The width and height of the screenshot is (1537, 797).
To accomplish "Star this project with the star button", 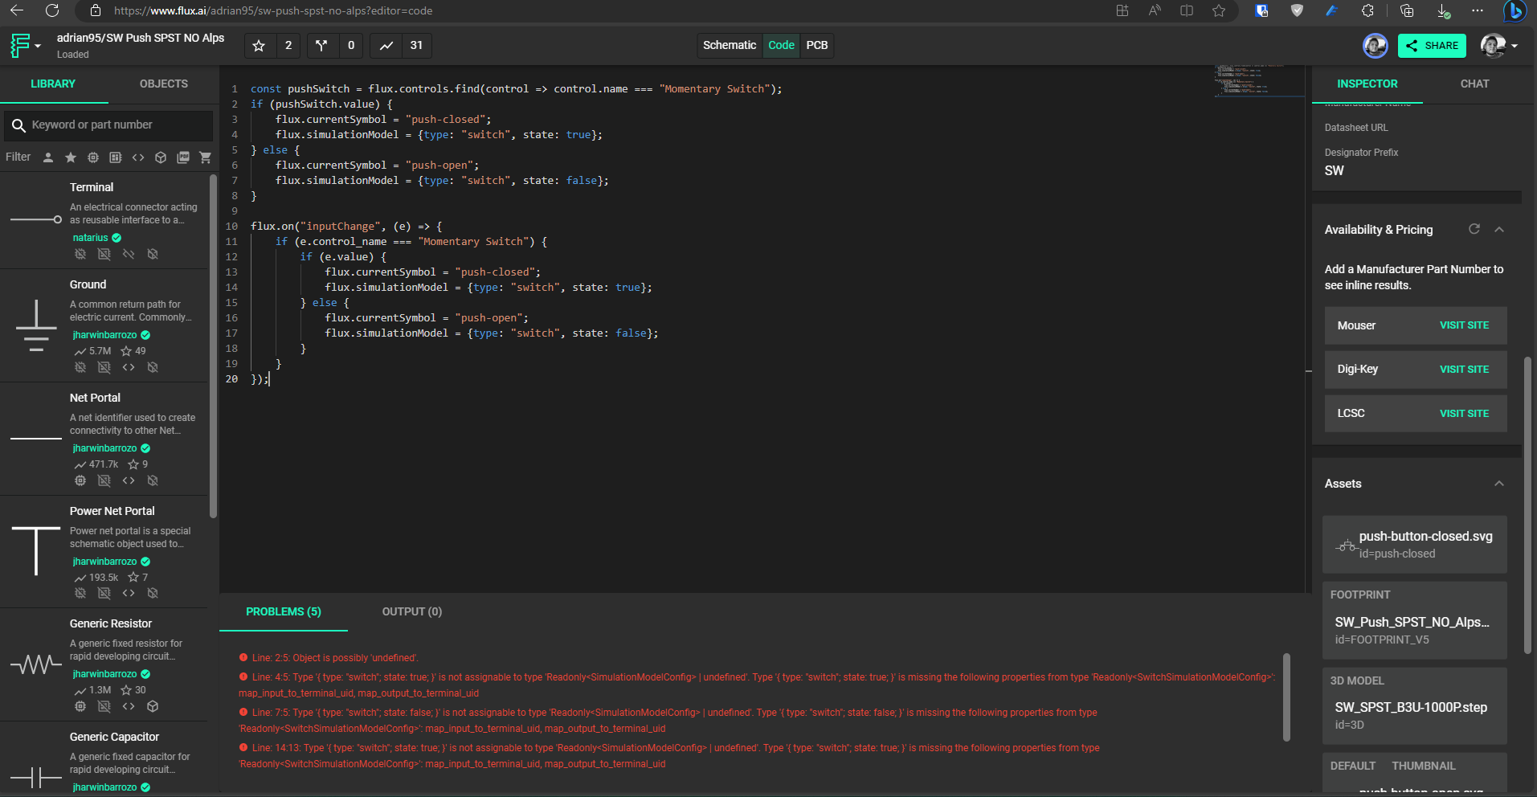I will click(x=259, y=46).
